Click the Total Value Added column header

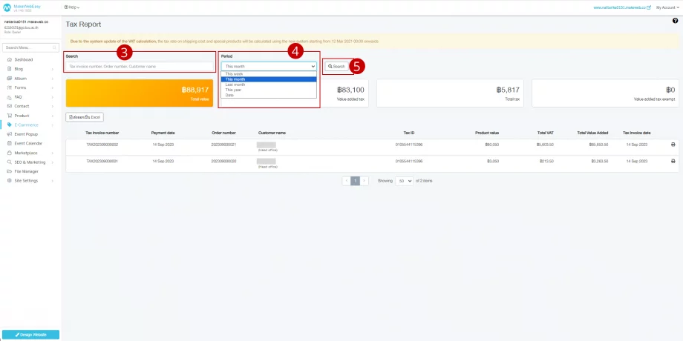click(592, 133)
